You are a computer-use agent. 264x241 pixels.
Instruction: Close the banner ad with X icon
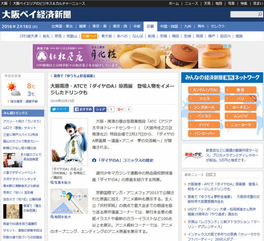tap(229, 46)
